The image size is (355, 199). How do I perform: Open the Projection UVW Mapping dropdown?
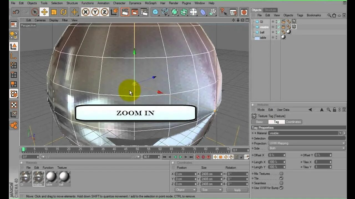307,143
